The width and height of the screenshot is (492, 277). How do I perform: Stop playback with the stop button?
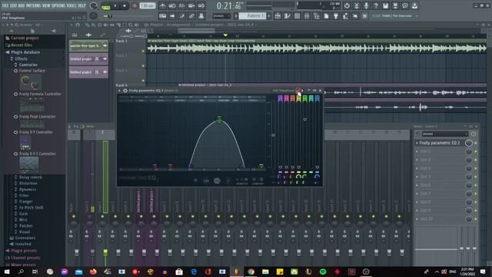point(125,5)
